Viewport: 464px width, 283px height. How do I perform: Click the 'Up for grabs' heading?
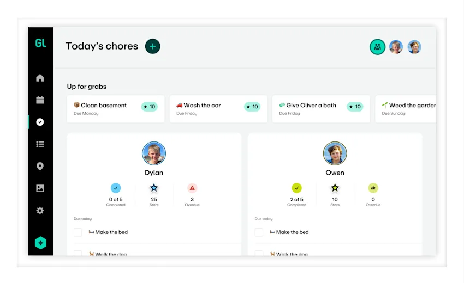coord(87,87)
